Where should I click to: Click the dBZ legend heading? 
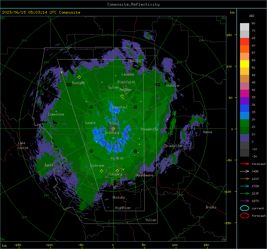[x=252, y=16]
